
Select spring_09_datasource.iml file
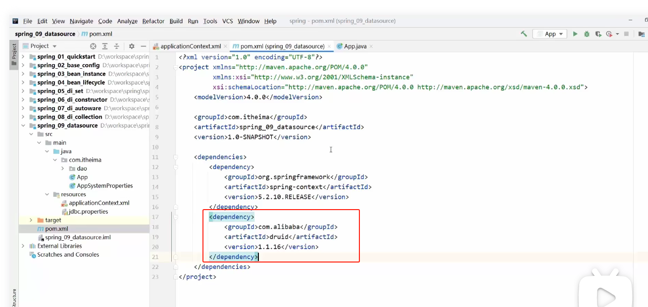coord(78,237)
